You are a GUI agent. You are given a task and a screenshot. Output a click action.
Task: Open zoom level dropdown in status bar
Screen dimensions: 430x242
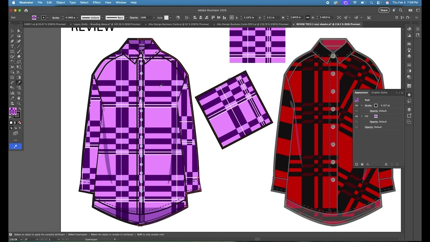point(21,239)
